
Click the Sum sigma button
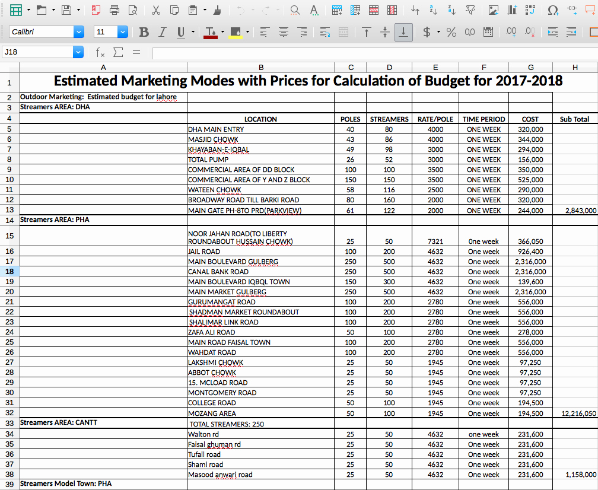click(x=118, y=52)
